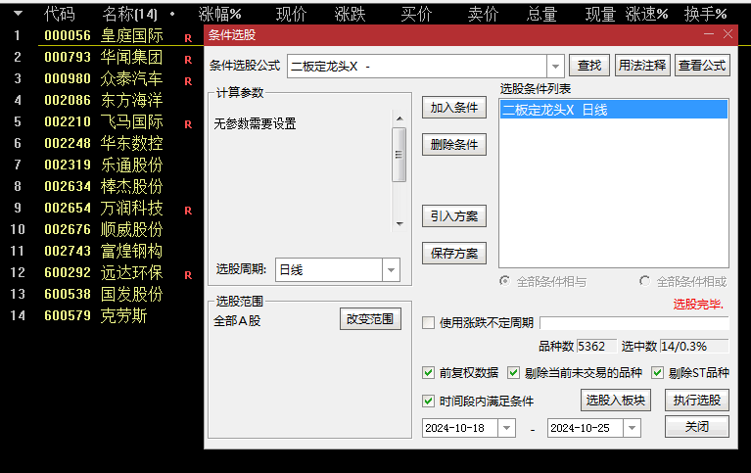The image size is (751, 473).
Task: Click 选股入板块 button
Action: (x=616, y=401)
